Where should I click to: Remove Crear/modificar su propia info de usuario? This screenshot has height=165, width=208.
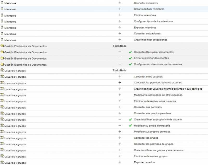120,119
